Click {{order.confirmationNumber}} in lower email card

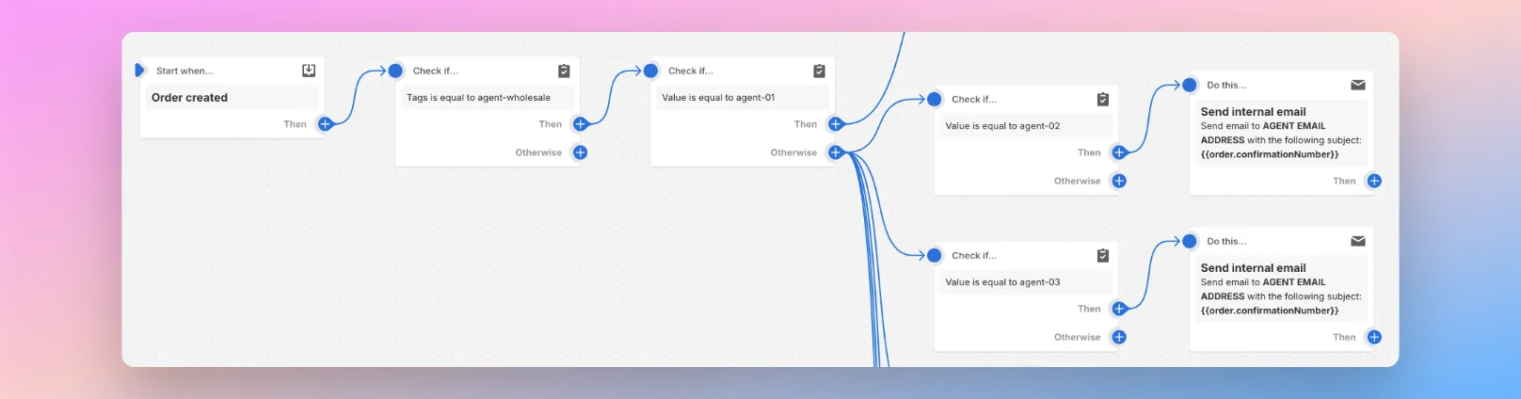(1270, 311)
